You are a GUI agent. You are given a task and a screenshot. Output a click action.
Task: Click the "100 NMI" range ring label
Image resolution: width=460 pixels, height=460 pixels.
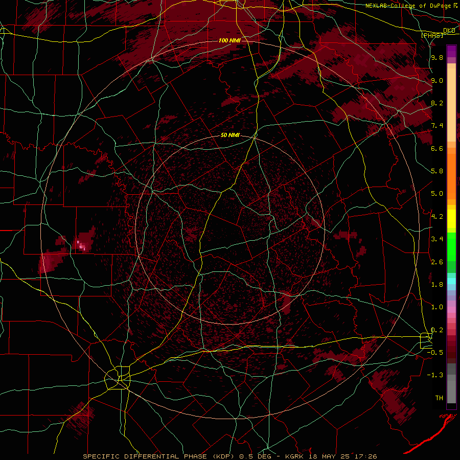[229, 40]
